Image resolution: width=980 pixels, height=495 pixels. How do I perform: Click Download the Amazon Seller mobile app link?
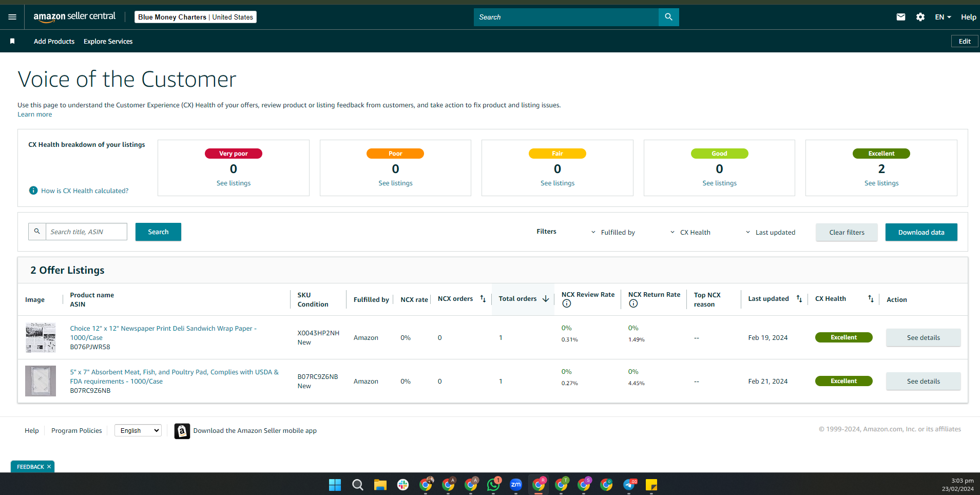pos(255,430)
